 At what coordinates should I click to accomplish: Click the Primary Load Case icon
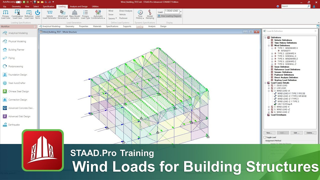5,14
